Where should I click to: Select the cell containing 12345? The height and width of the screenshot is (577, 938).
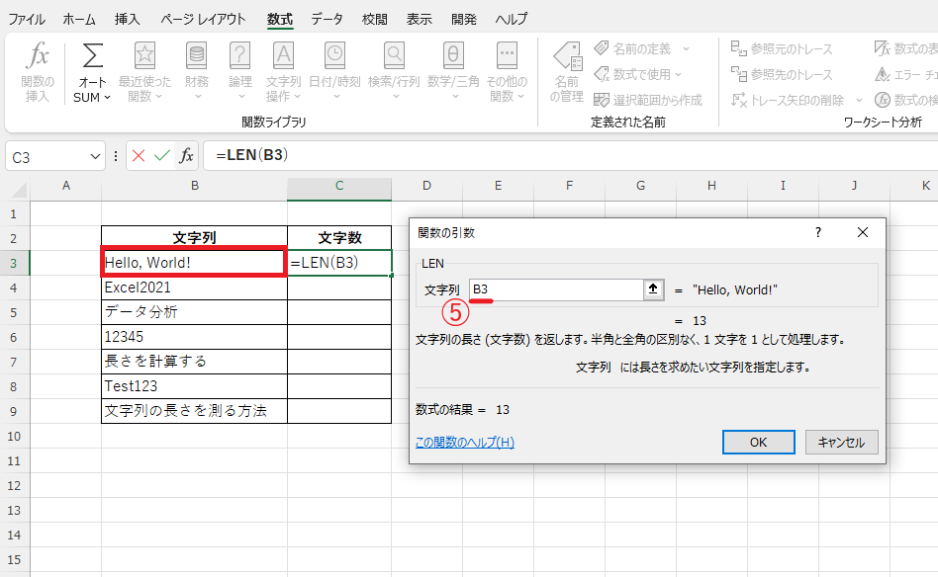pos(194,337)
